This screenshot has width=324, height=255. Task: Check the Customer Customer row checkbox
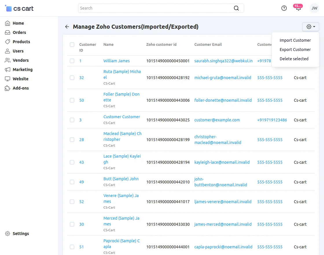tap(72, 120)
